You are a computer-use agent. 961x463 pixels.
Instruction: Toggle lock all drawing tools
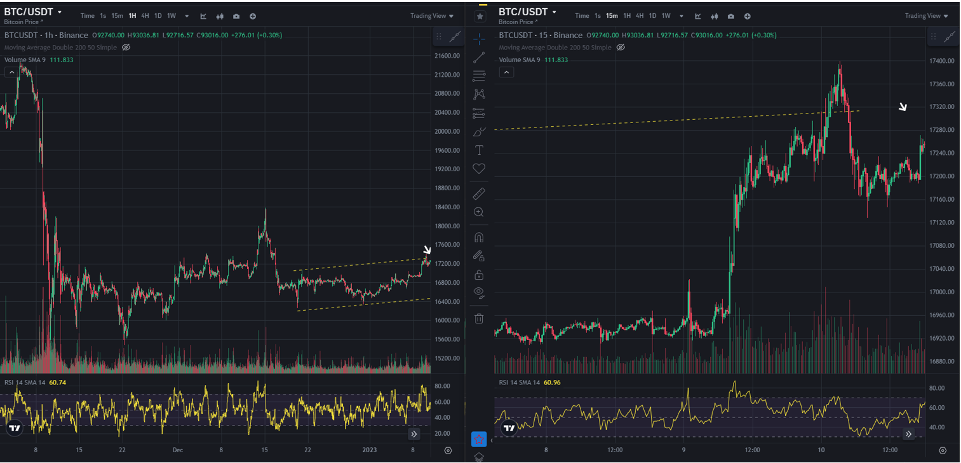(x=479, y=275)
